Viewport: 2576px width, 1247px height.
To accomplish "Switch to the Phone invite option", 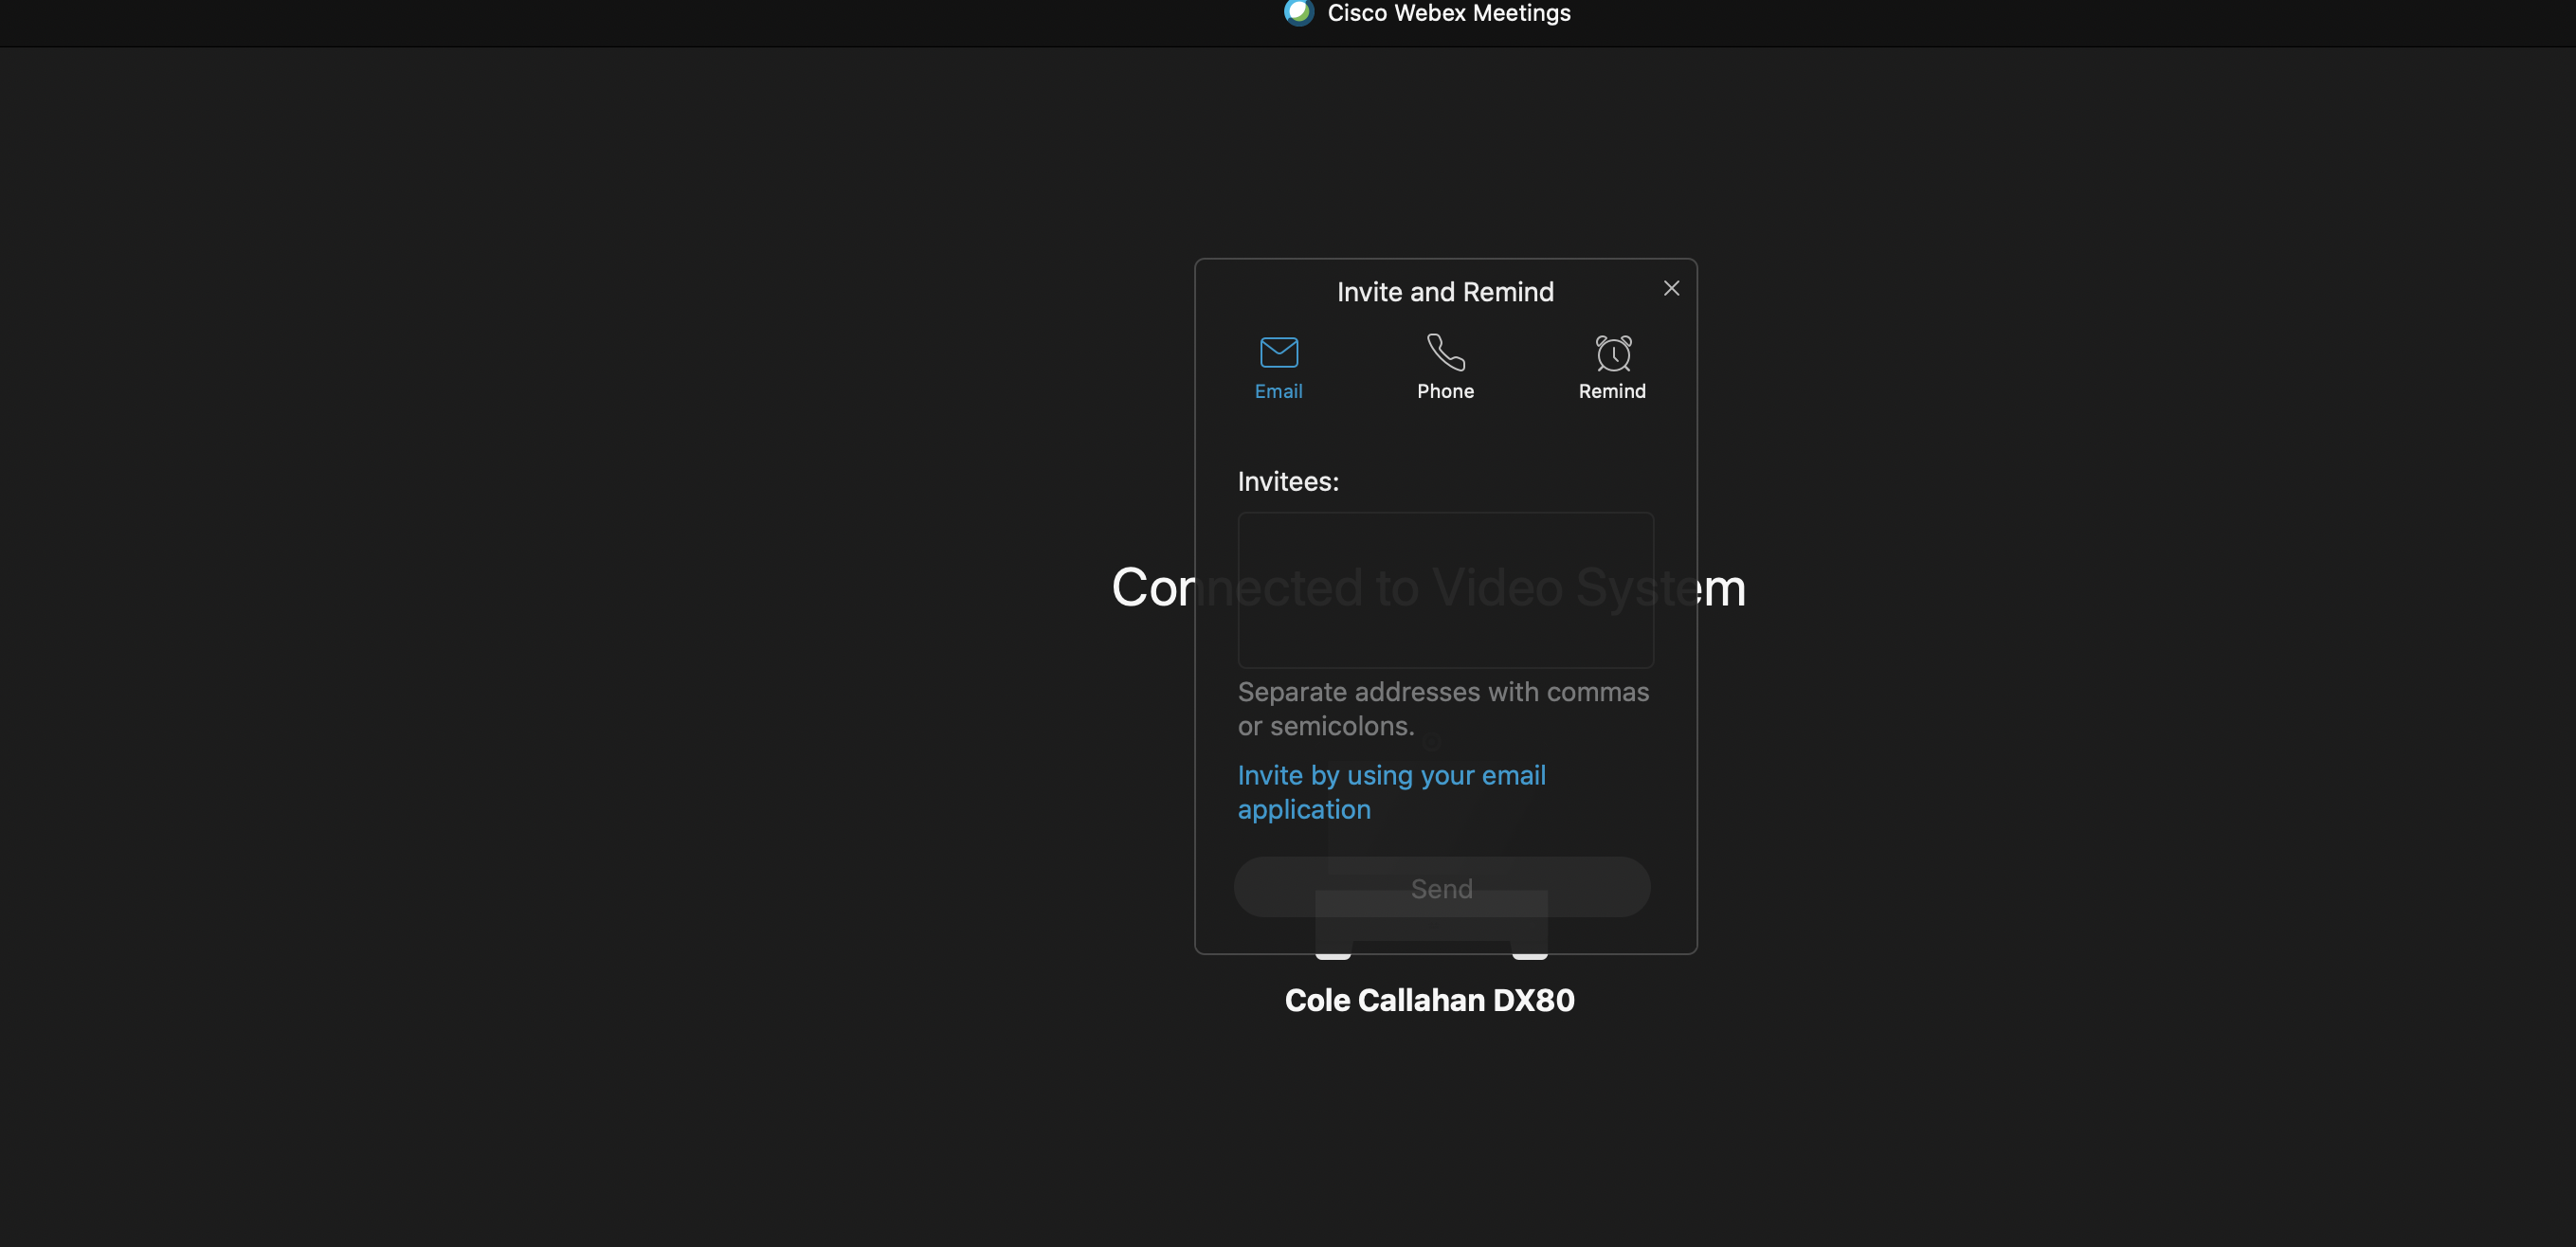I will 1445,367.
